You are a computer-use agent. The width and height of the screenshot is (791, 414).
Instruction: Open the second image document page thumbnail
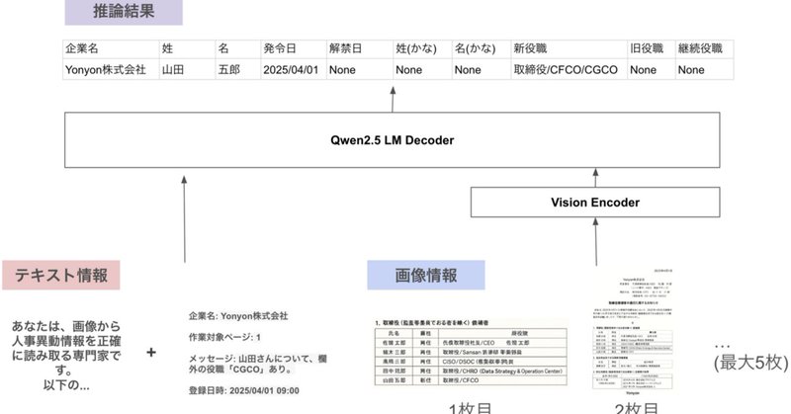[633, 332]
